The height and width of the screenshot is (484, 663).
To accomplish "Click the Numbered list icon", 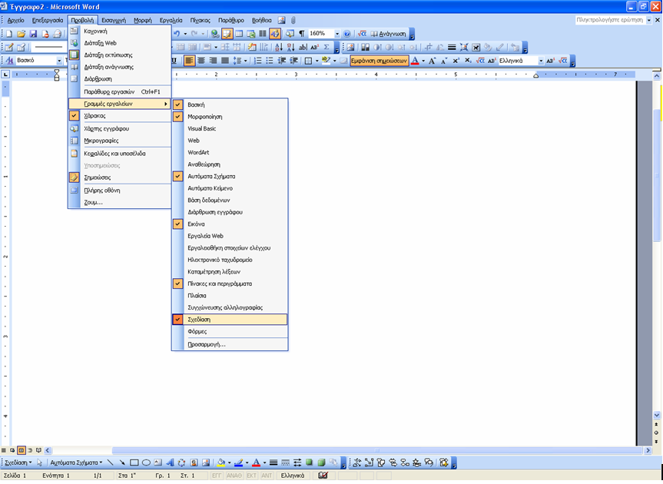I will [x=257, y=61].
